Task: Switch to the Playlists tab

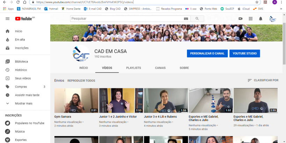Action: point(133,68)
